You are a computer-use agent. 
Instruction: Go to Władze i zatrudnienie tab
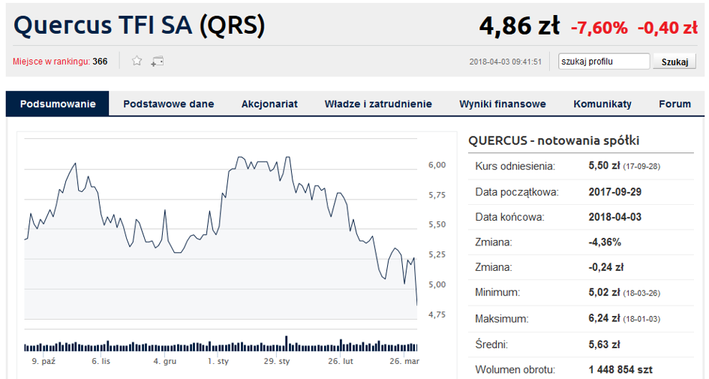click(378, 104)
